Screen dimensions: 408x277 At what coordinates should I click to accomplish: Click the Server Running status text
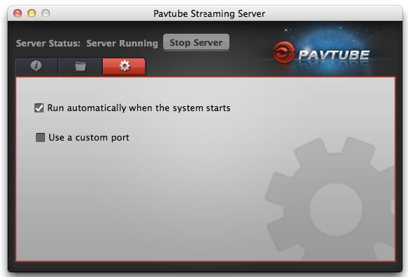tap(122, 43)
